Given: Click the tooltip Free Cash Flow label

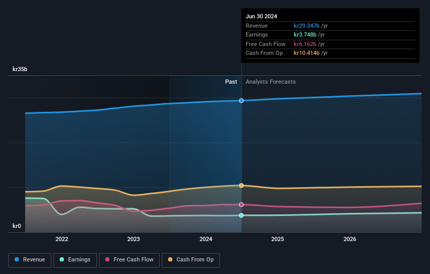Looking at the screenshot, I should [266, 44].
